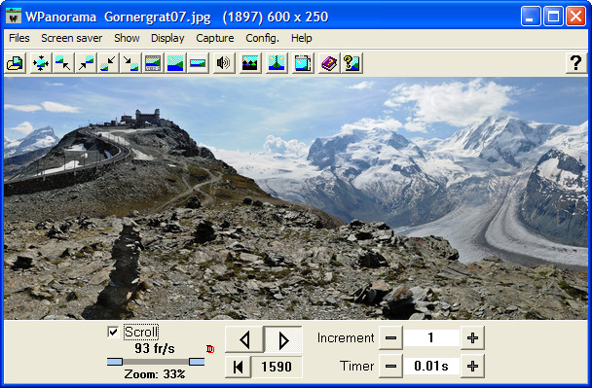Open the Help menu
Screen dimensions: 592x388
[301, 38]
